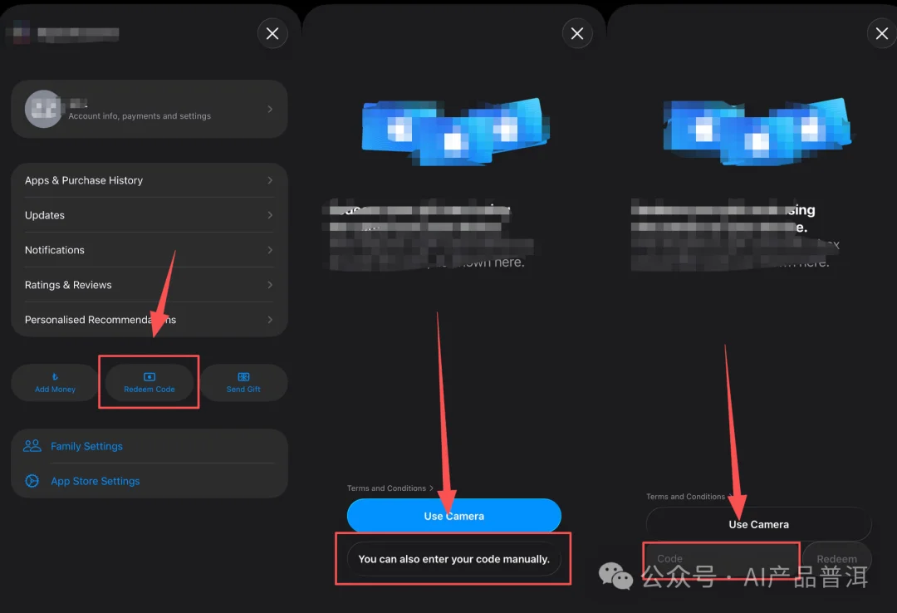Click the Code input field

(722, 559)
